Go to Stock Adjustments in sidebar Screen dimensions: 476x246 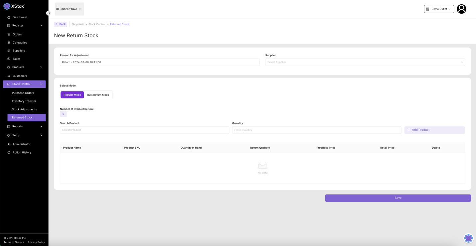click(24, 109)
